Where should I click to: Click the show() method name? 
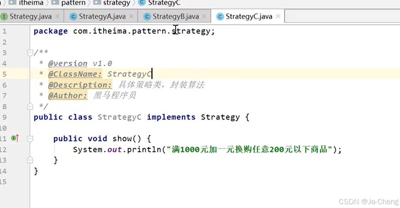(x=122, y=139)
